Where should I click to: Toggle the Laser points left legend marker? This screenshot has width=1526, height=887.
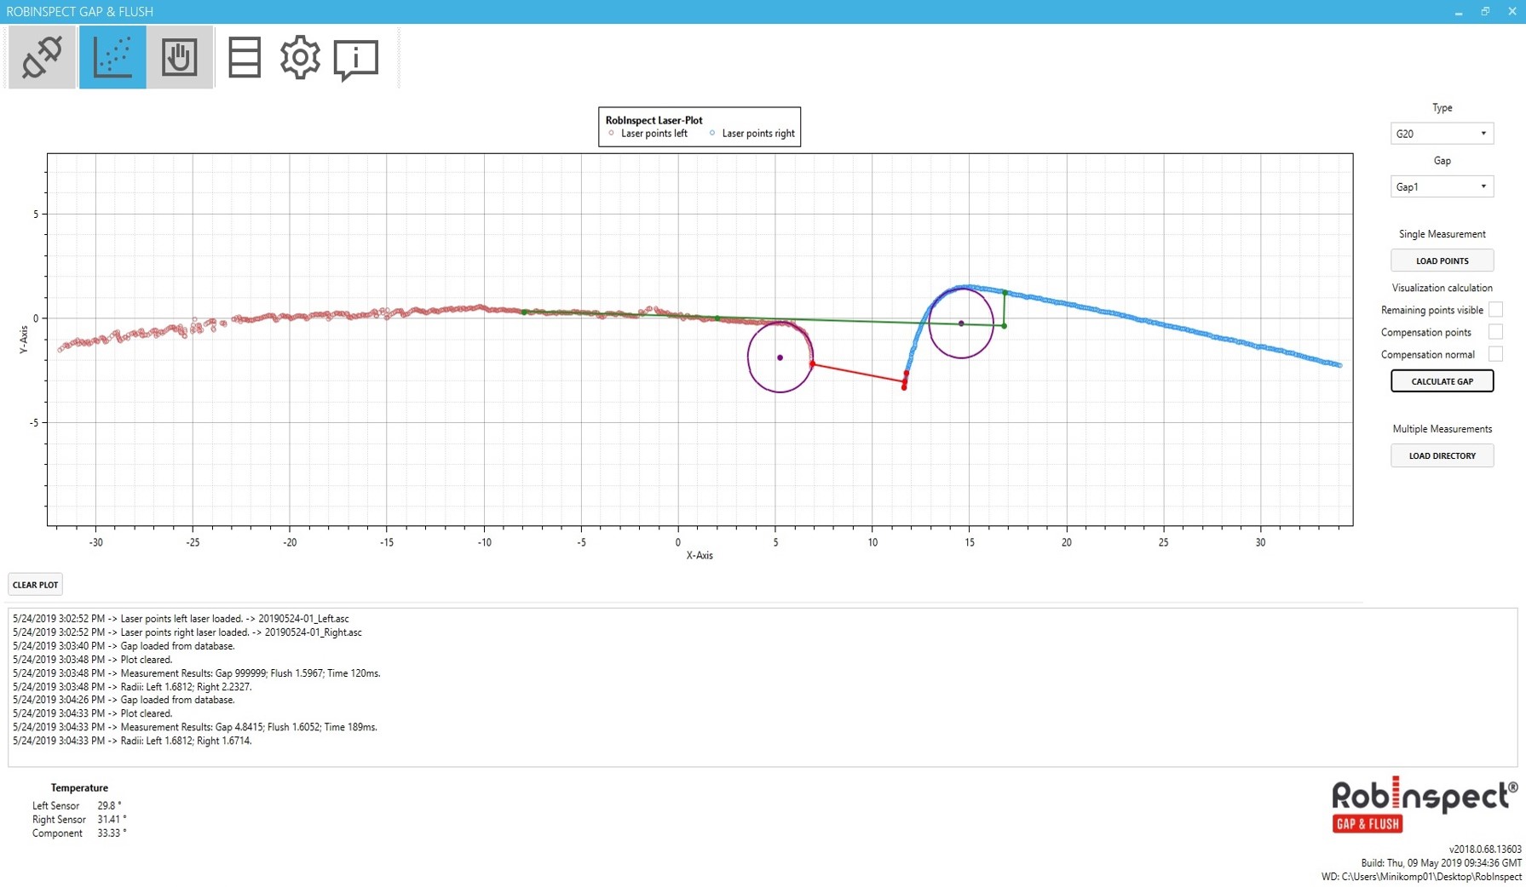click(611, 134)
